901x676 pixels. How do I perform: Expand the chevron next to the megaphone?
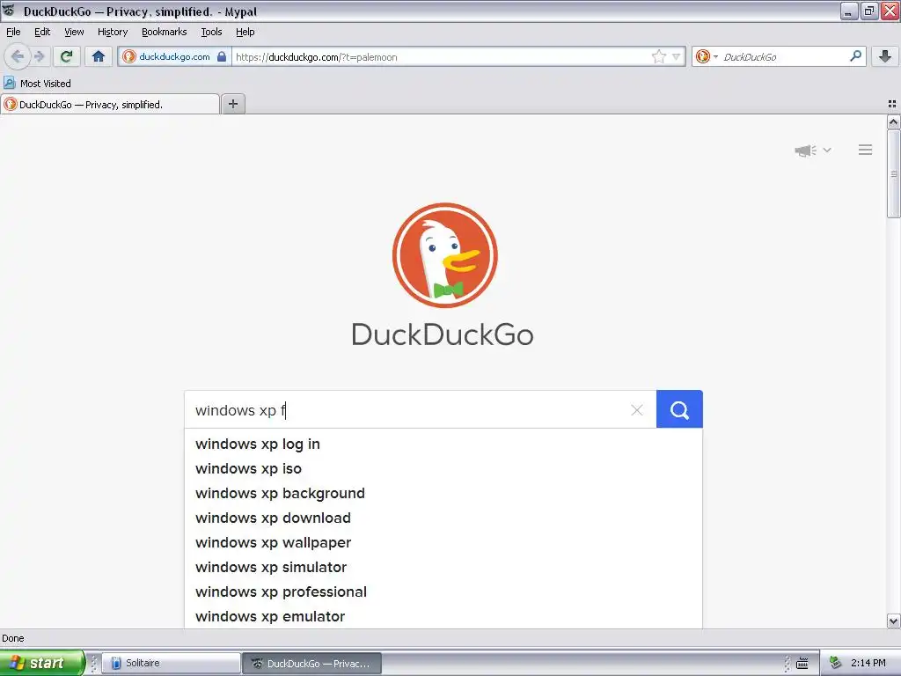(x=827, y=150)
